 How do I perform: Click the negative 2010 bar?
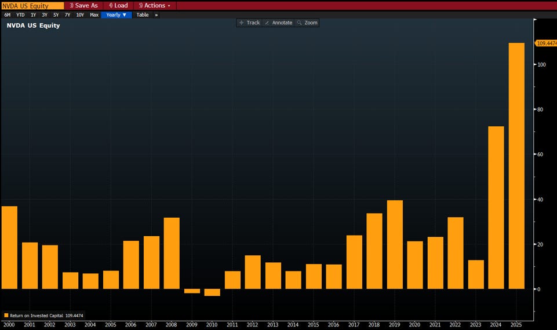[212, 292]
